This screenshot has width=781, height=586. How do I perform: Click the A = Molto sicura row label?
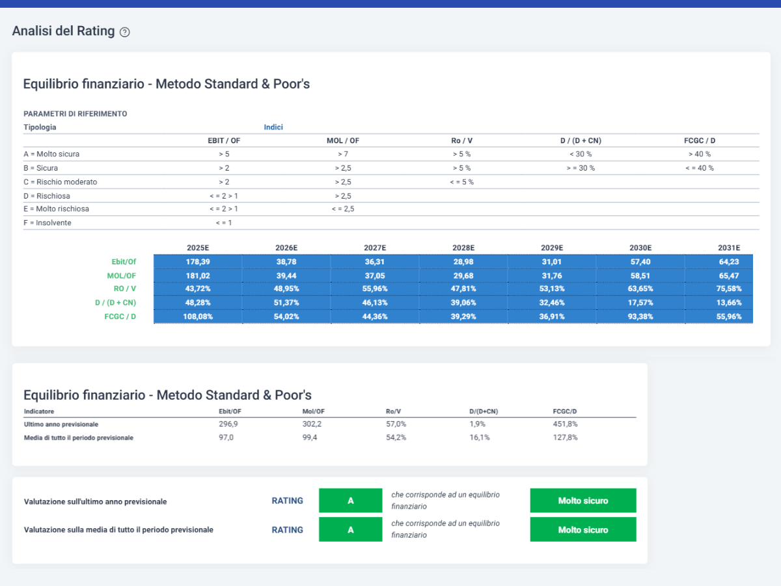coord(51,154)
